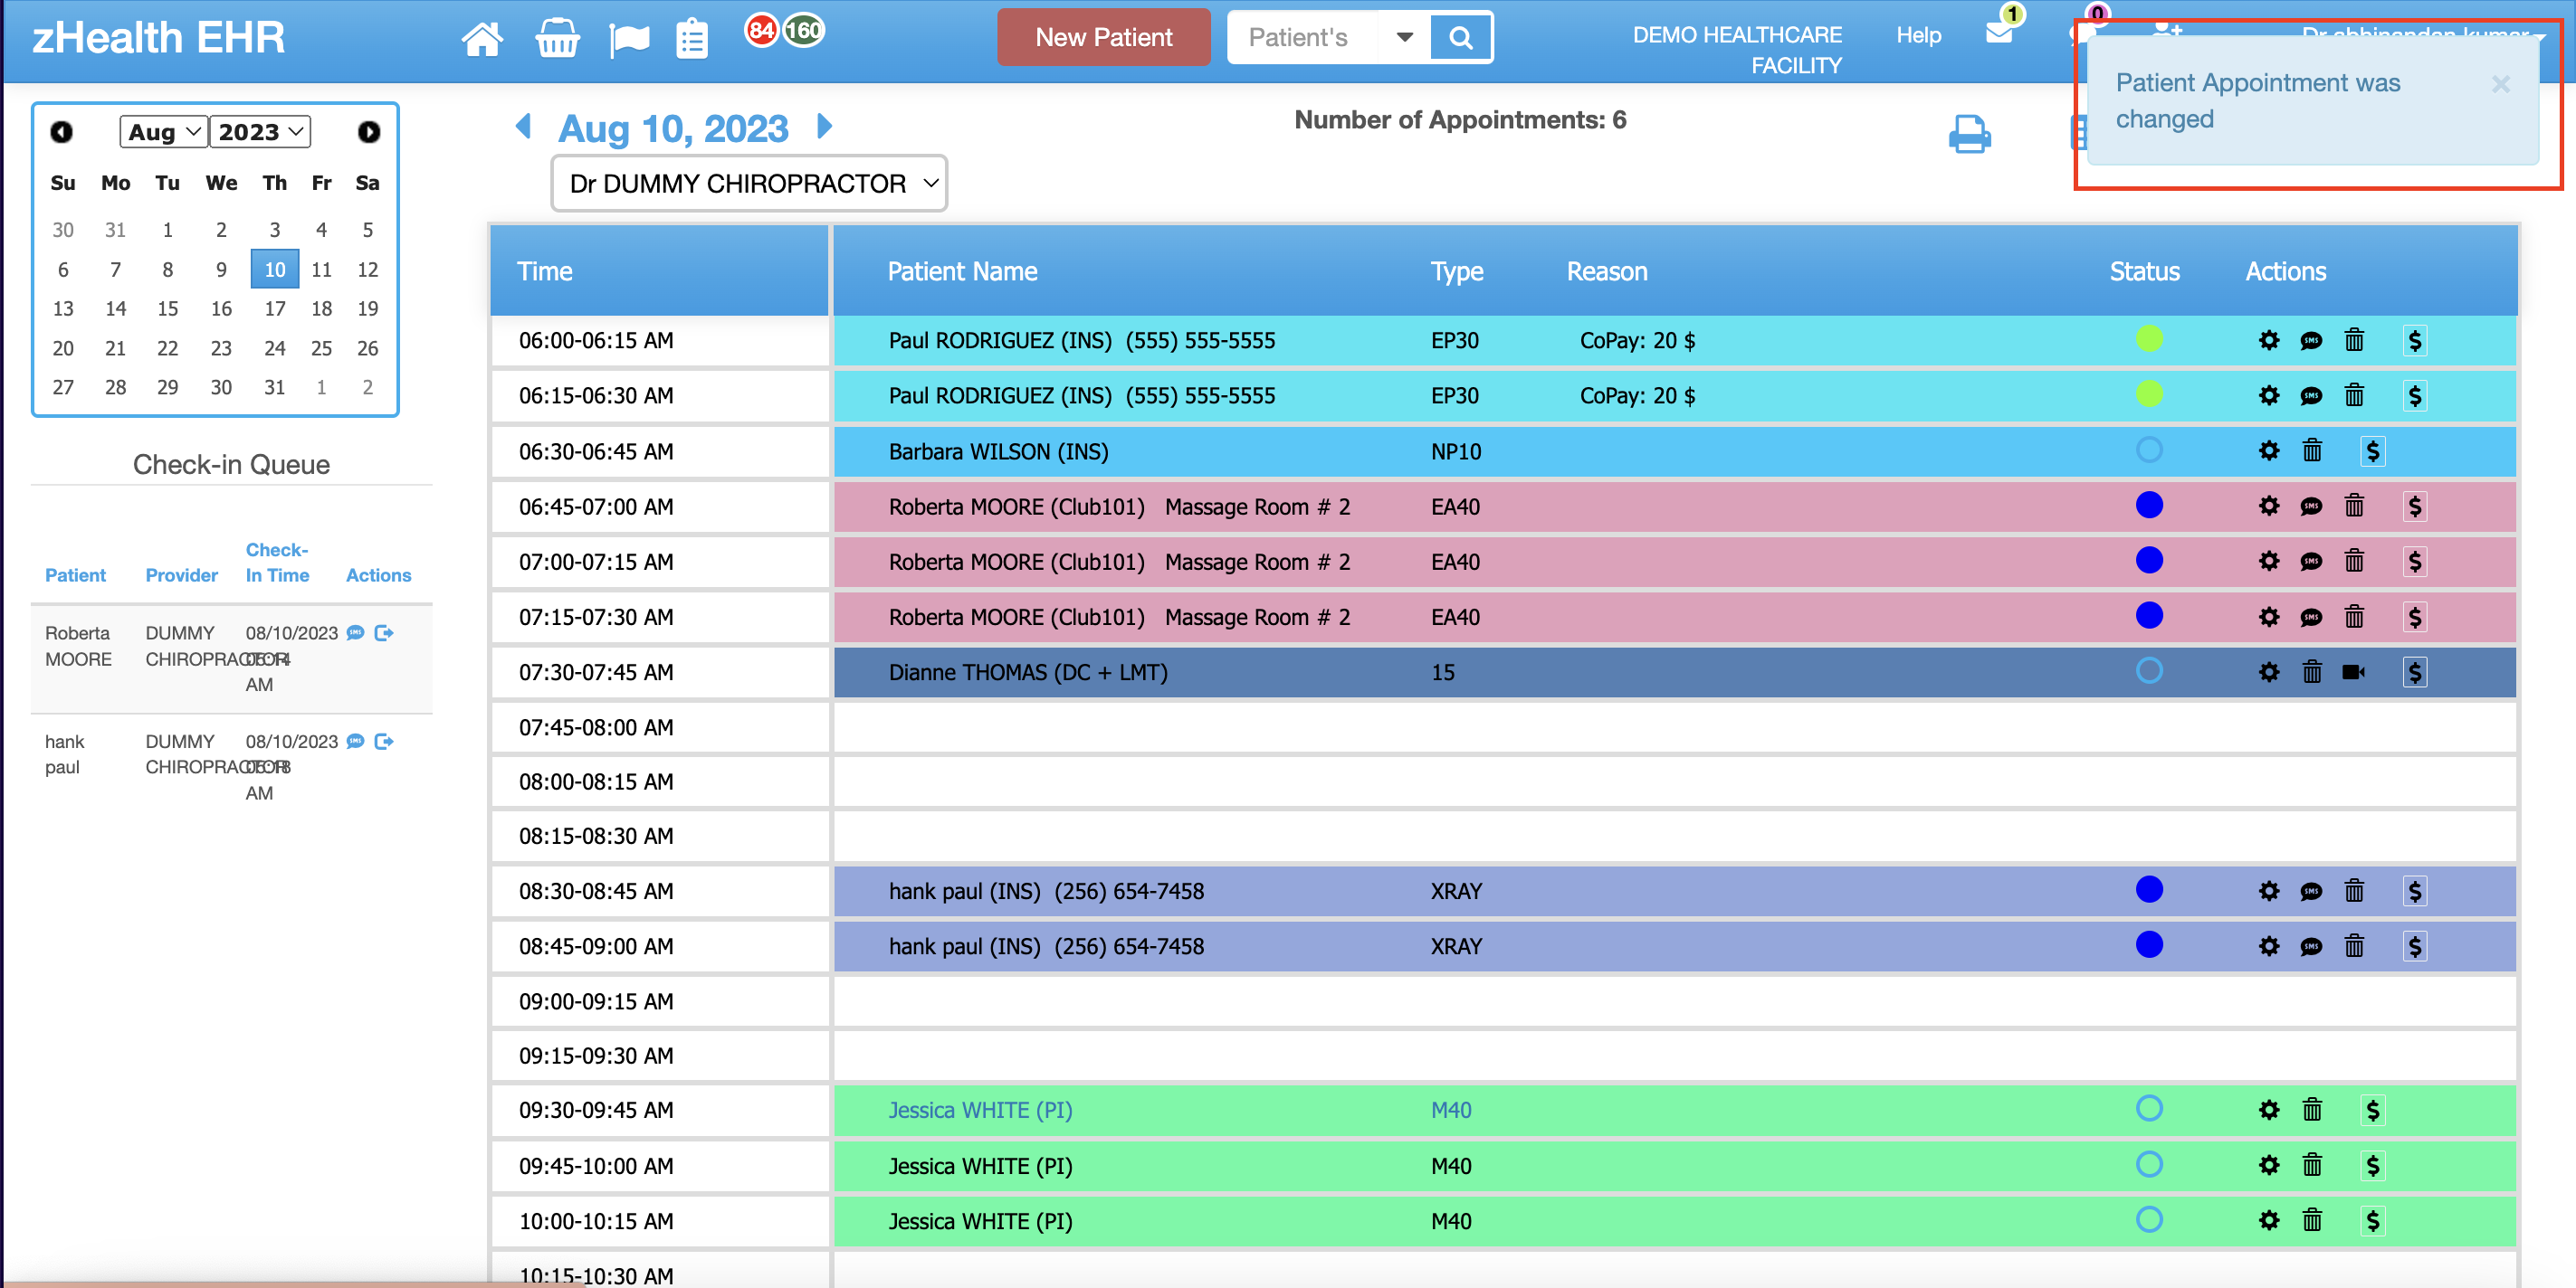Open billing dollar icon for Jessica WHITE 09:30

(x=2372, y=1110)
